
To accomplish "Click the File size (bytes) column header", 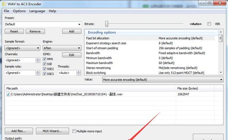I will pyautogui.click(x=195, y=89).
